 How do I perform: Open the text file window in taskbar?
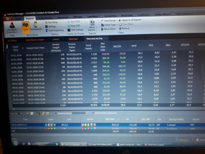tap(129, 145)
